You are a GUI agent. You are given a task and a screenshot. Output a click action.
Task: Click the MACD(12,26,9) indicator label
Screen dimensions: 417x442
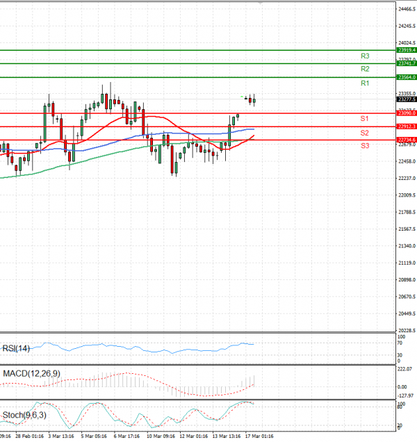coord(31,373)
